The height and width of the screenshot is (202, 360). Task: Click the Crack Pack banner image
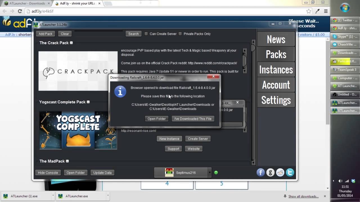(78, 71)
